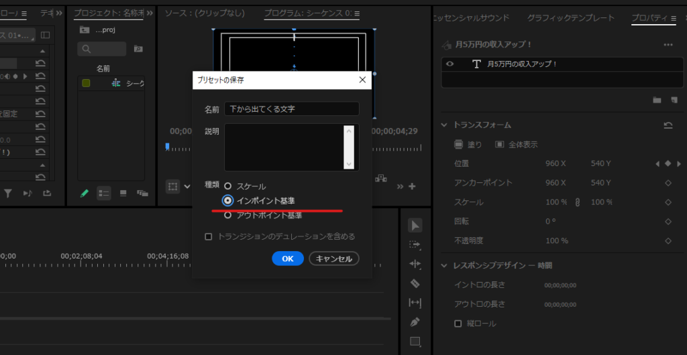Choose the アウトポイント基準 radio button
The image size is (687, 355).
pos(228,215)
